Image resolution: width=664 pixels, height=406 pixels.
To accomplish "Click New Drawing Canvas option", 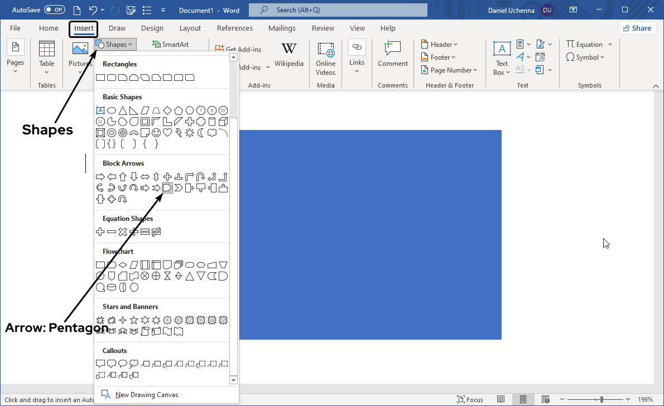I will (146, 395).
